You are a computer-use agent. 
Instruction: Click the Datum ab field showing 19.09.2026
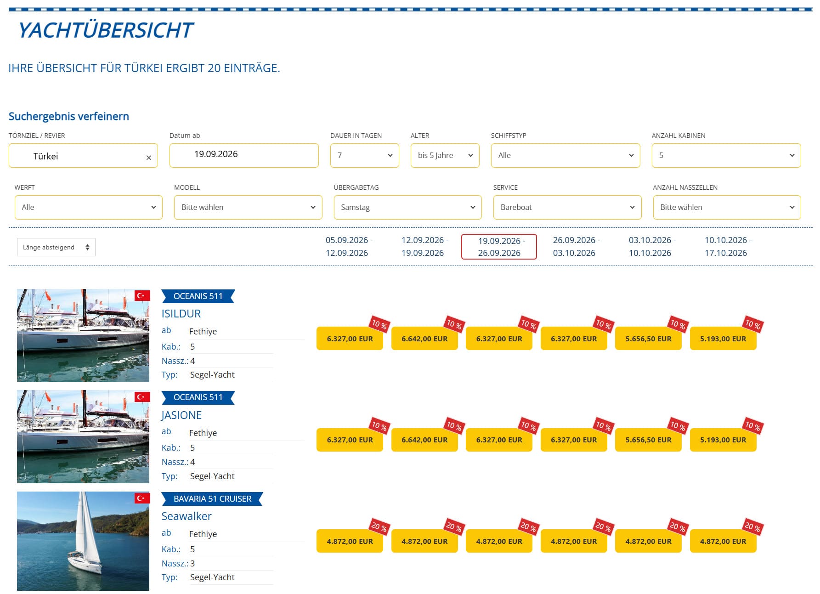point(243,155)
